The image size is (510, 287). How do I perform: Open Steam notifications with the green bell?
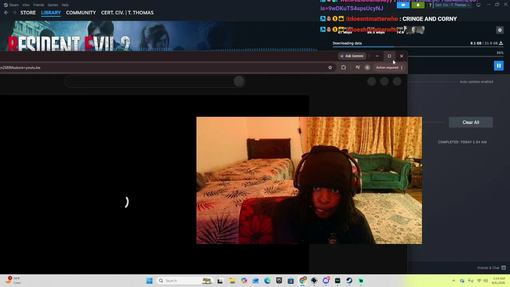click(x=418, y=5)
